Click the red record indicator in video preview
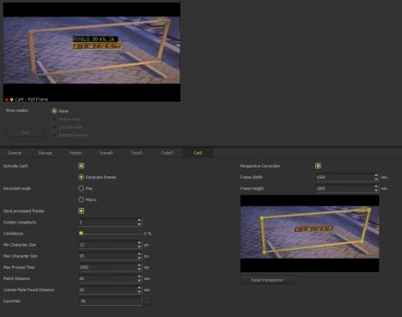The height and width of the screenshot is (317, 402). [x=7, y=100]
